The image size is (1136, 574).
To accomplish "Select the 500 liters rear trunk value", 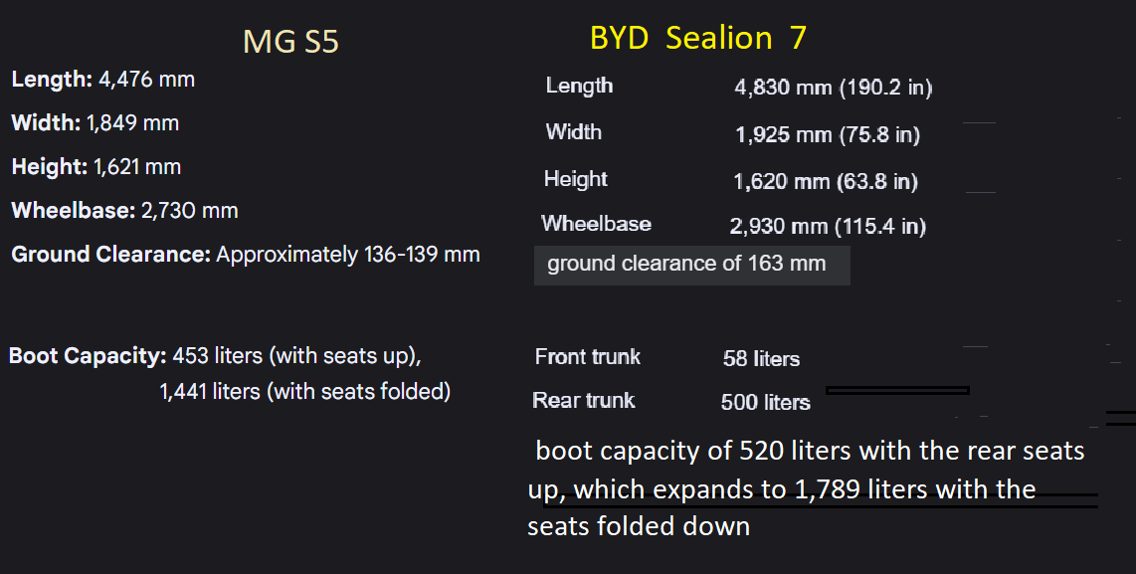I will click(x=765, y=402).
